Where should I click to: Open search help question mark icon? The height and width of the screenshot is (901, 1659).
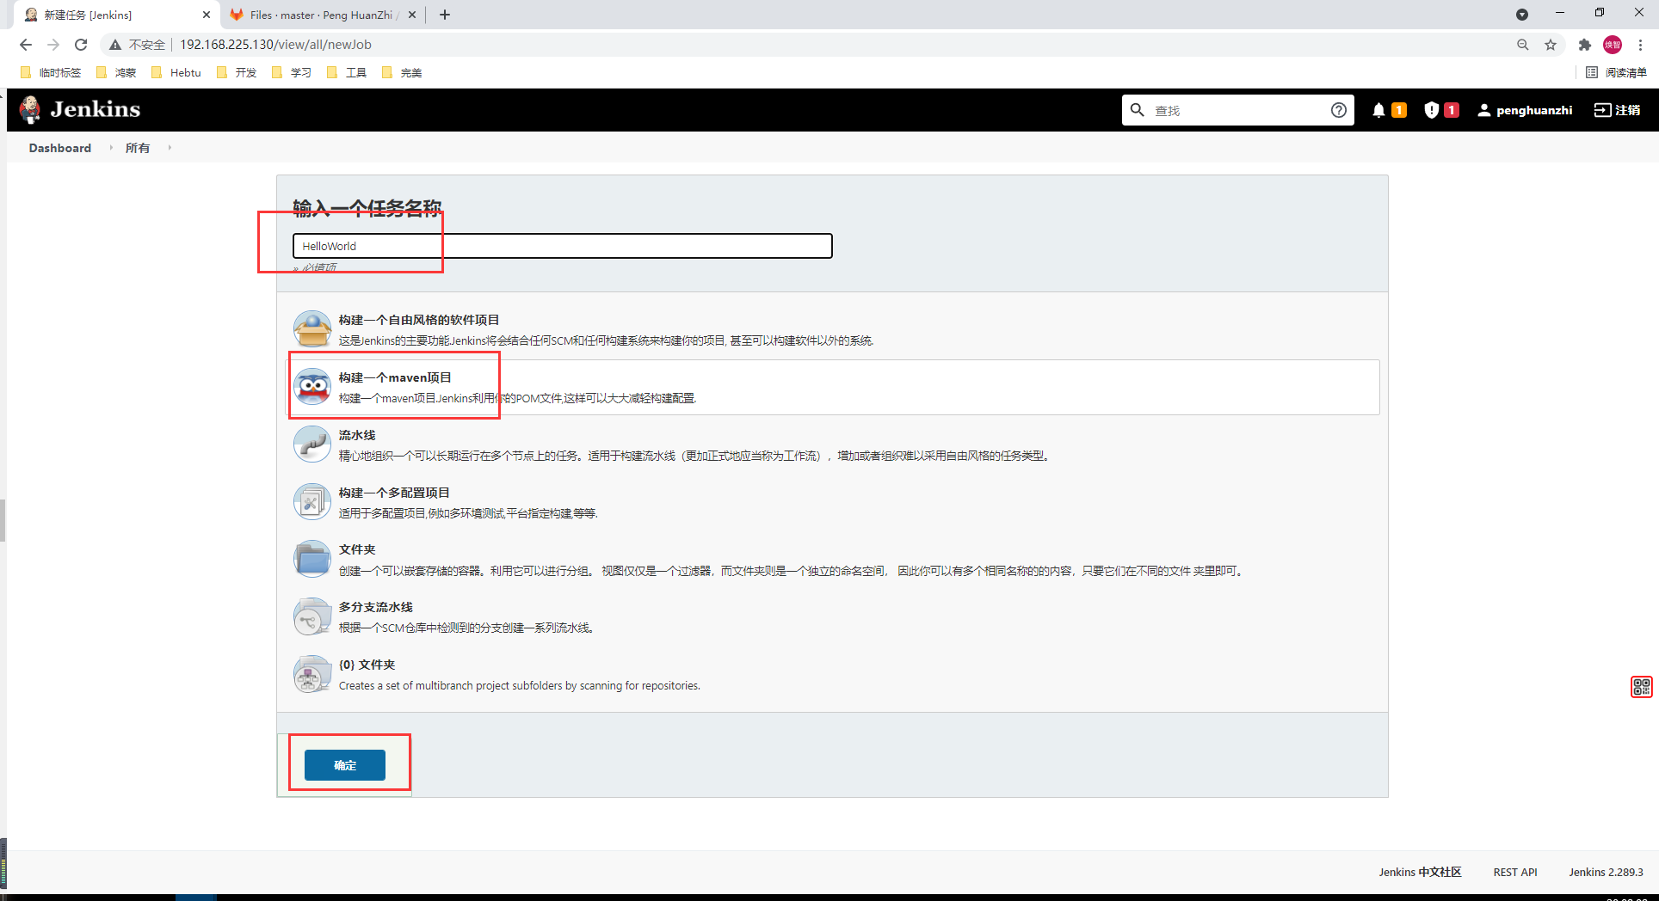point(1339,110)
